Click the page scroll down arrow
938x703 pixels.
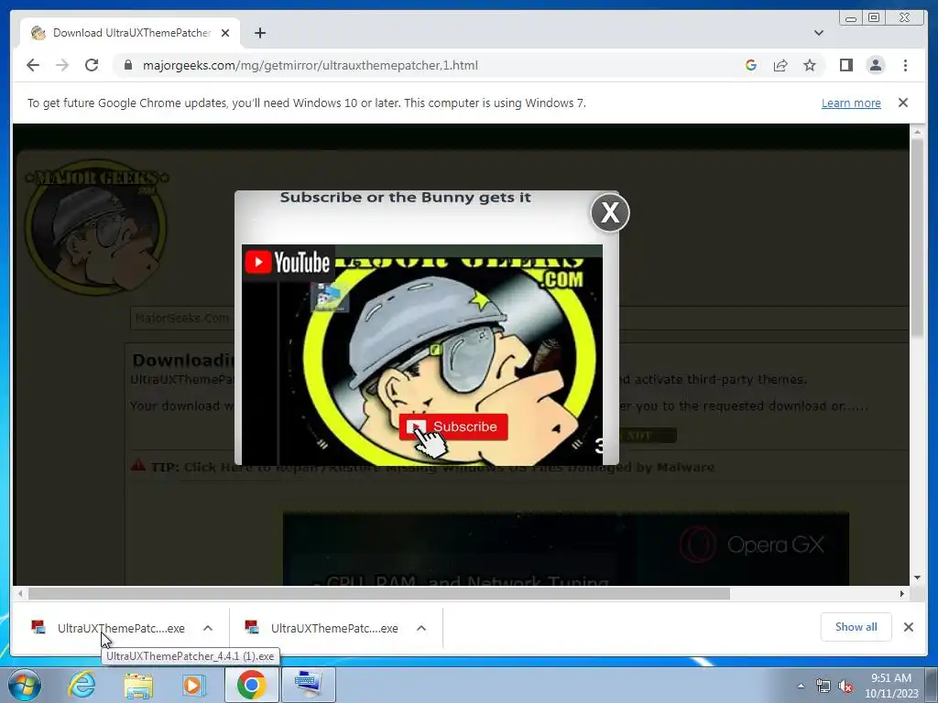pyautogui.click(x=917, y=578)
